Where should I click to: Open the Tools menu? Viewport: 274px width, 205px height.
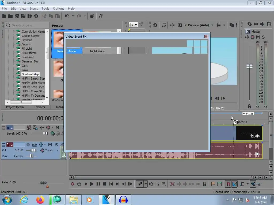pyautogui.click(x=45, y=9)
